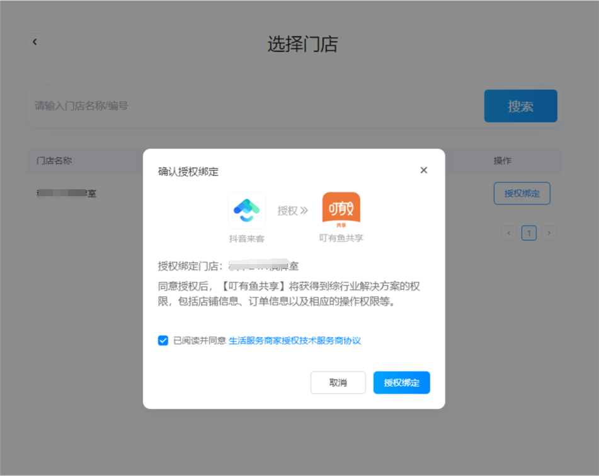Click the 确认授权绑定 dialog title
The width and height of the screenshot is (599, 476).
coord(188,171)
